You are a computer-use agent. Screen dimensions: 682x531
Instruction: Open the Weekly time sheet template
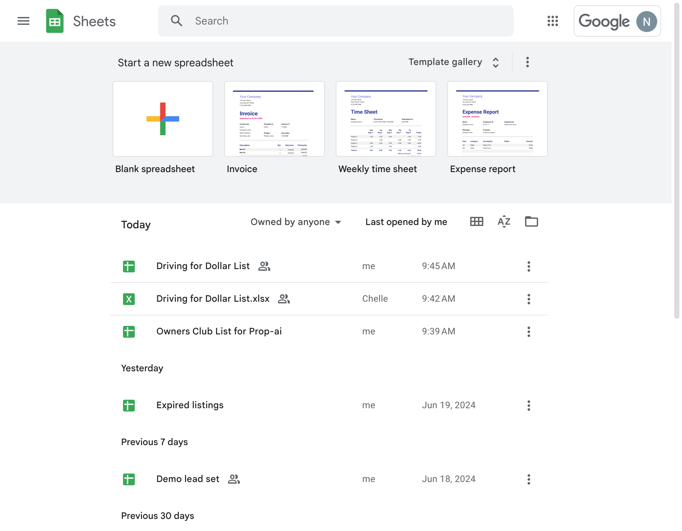[386, 119]
